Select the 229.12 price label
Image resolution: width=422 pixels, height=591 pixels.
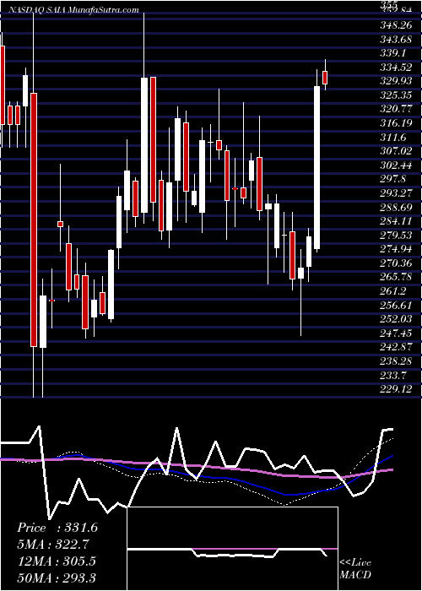pos(395,388)
